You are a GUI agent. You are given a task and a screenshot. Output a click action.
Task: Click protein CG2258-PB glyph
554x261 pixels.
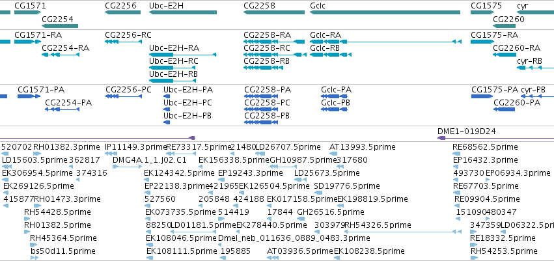pos(261,122)
